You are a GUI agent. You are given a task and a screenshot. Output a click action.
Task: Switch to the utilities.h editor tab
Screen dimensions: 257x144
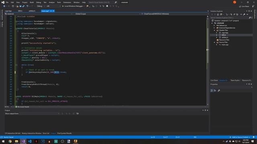pos(32,11)
